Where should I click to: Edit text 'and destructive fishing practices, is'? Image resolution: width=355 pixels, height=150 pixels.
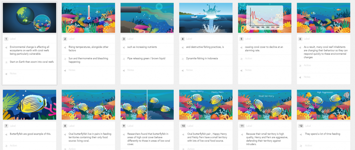tap(205, 47)
